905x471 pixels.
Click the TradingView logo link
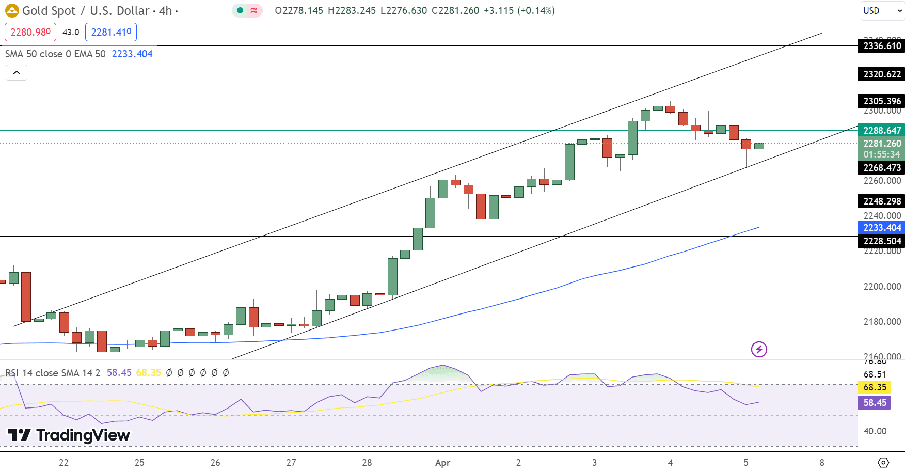click(69, 435)
